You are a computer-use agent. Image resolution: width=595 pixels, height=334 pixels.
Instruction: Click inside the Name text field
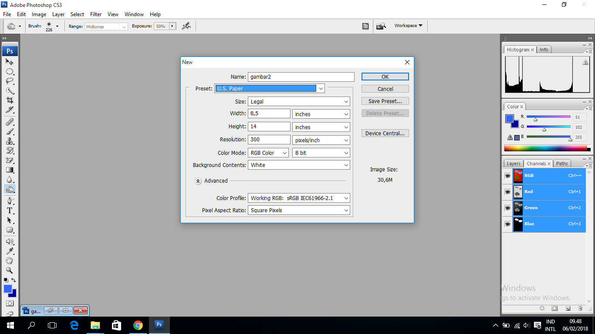301,77
